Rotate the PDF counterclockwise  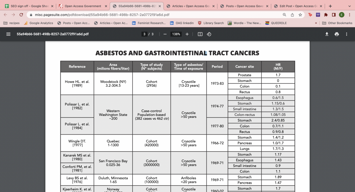(209, 34)
